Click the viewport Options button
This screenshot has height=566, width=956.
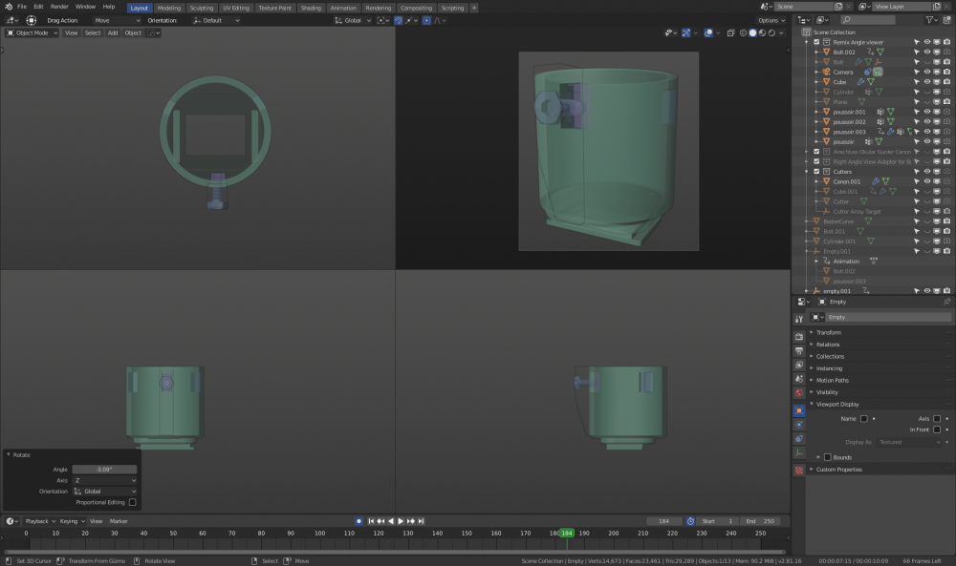pyautogui.click(x=771, y=20)
